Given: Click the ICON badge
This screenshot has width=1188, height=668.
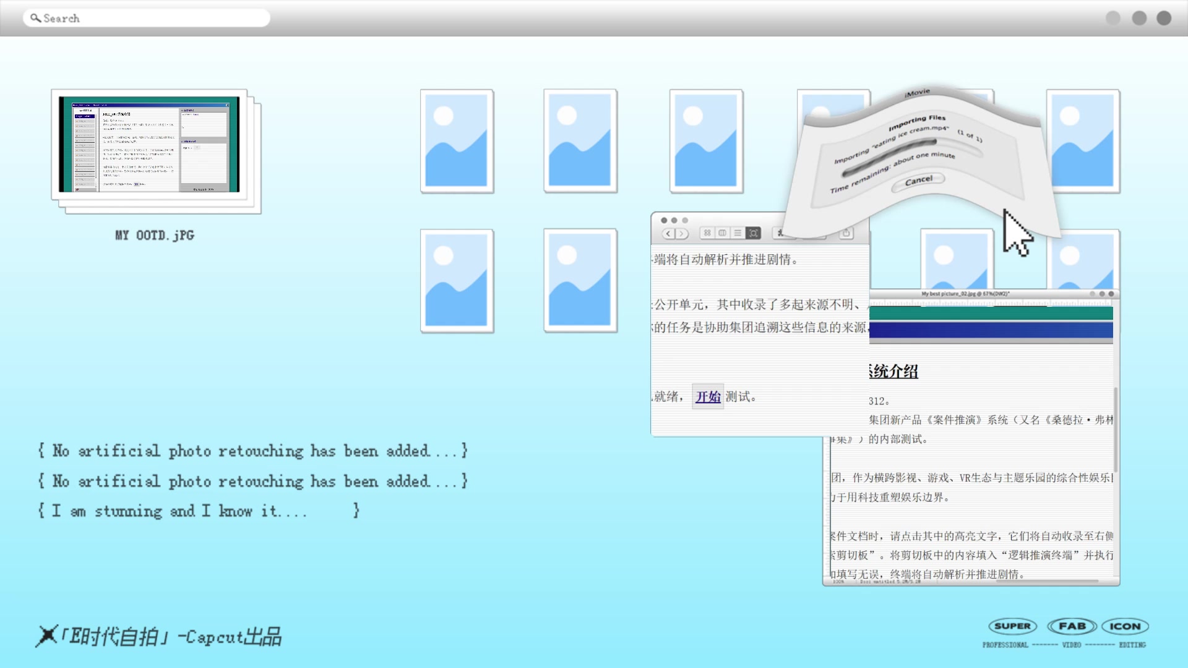Looking at the screenshot, I should pos(1125,626).
